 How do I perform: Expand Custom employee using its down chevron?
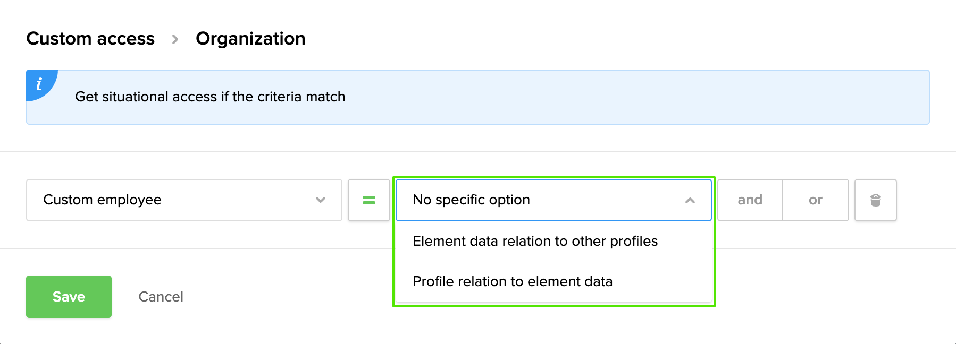tap(320, 200)
